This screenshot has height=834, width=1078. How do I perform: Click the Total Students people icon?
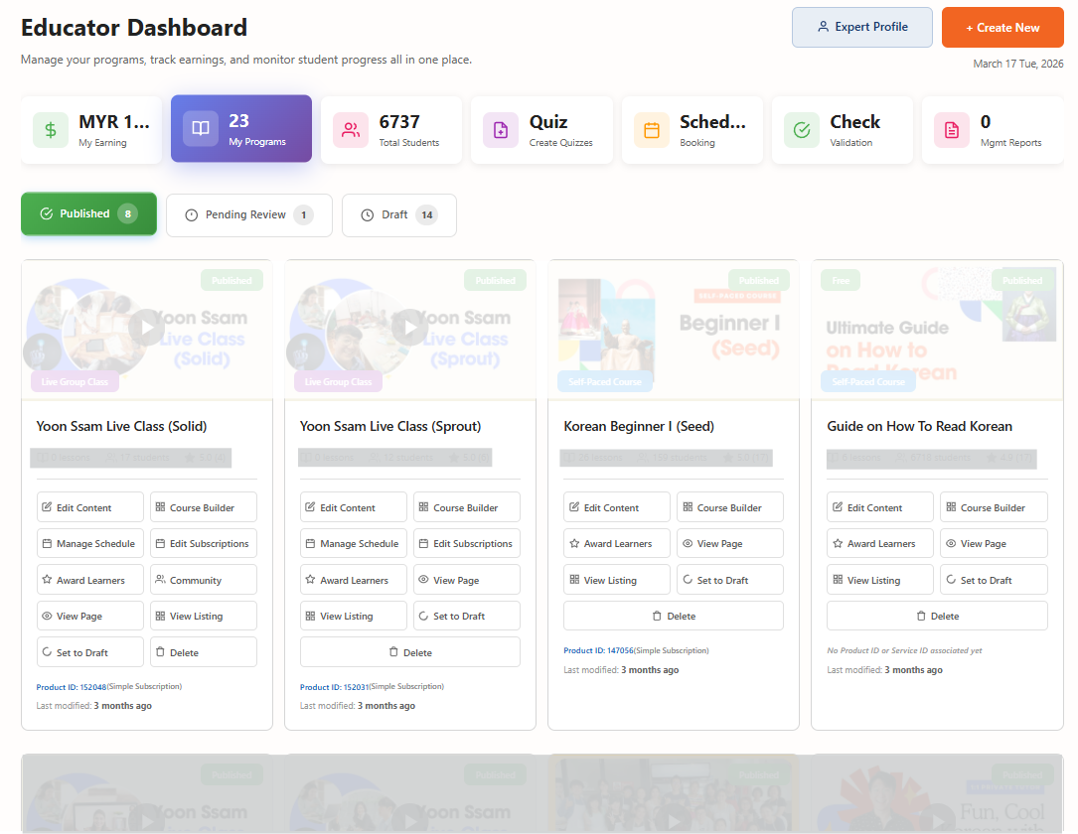click(351, 130)
